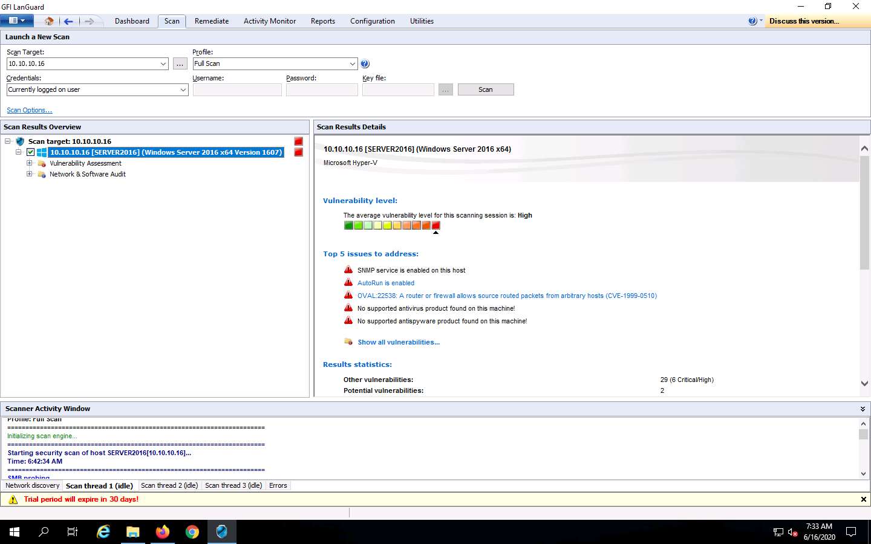Switch to Scan thread 3 (idle) tab

(233, 485)
